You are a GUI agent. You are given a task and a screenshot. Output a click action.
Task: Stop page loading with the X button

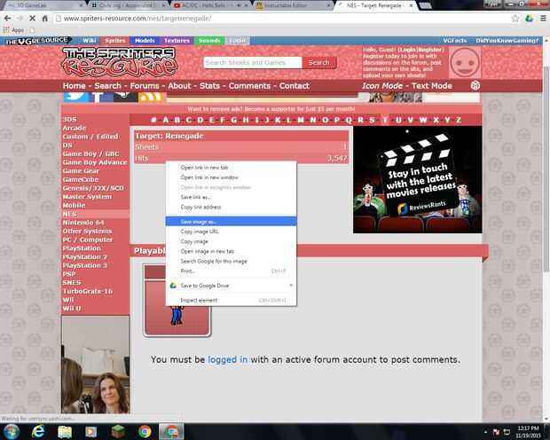click(x=32, y=19)
